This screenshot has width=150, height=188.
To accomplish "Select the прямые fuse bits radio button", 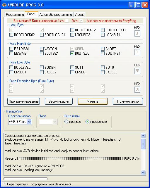I will 66,122.
